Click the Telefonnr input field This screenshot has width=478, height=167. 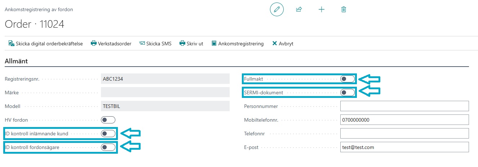coord(404,134)
